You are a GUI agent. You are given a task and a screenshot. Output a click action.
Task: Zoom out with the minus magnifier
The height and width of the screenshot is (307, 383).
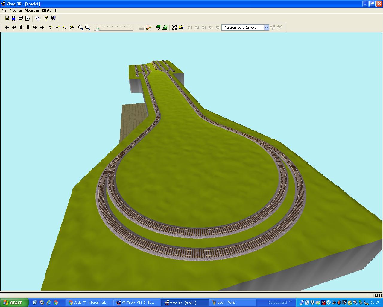[x=81, y=27]
